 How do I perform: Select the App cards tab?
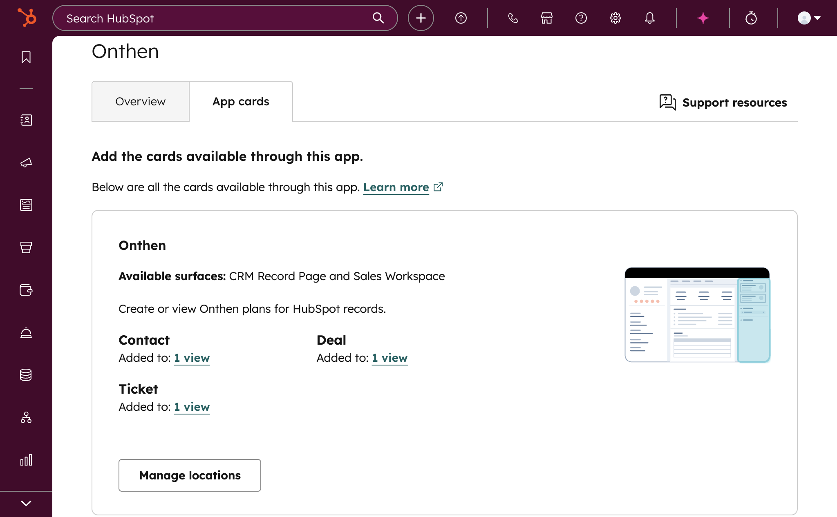241,101
